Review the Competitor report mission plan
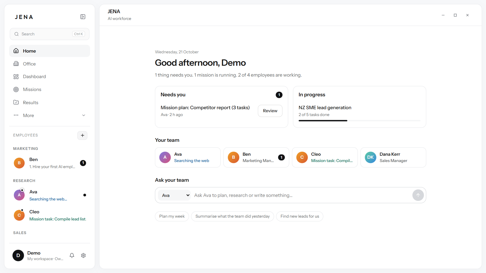 click(x=270, y=111)
